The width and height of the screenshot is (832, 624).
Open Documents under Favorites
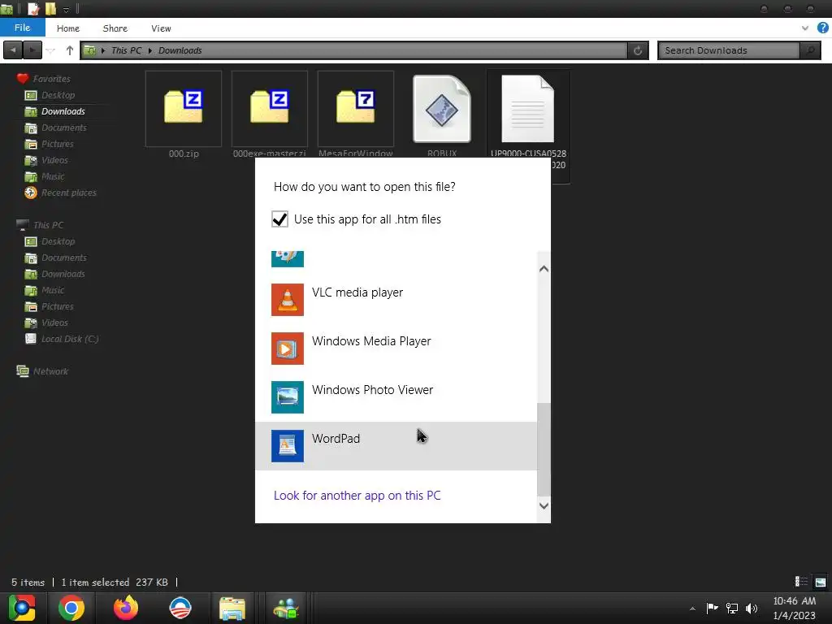point(63,128)
